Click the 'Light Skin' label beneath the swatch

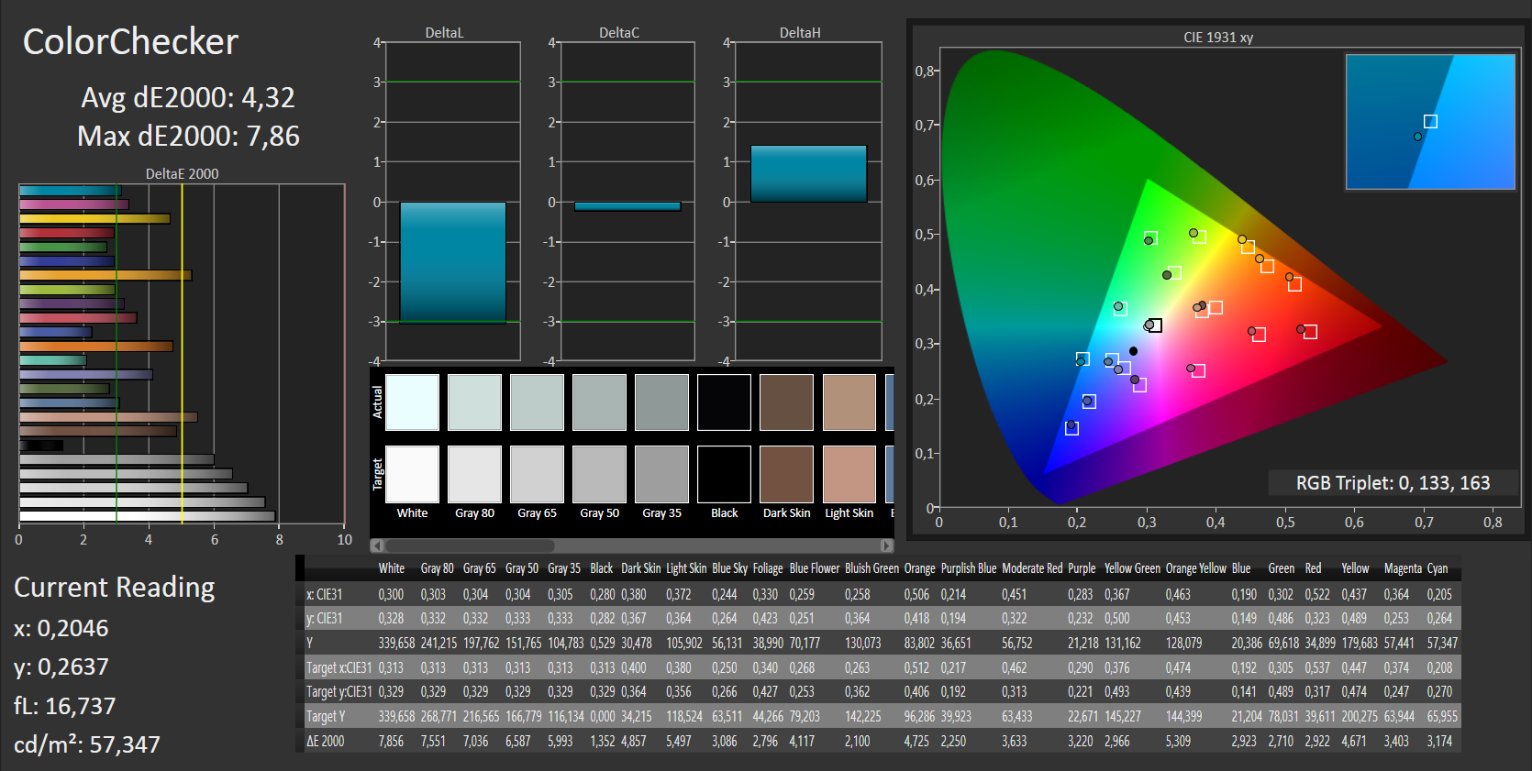pos(849,513)
